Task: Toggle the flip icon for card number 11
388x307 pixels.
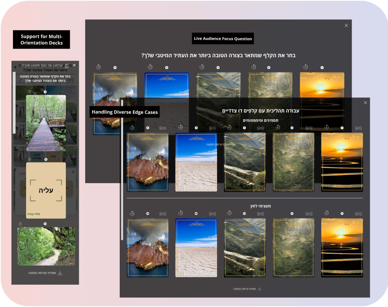Action: click(309, 214)
